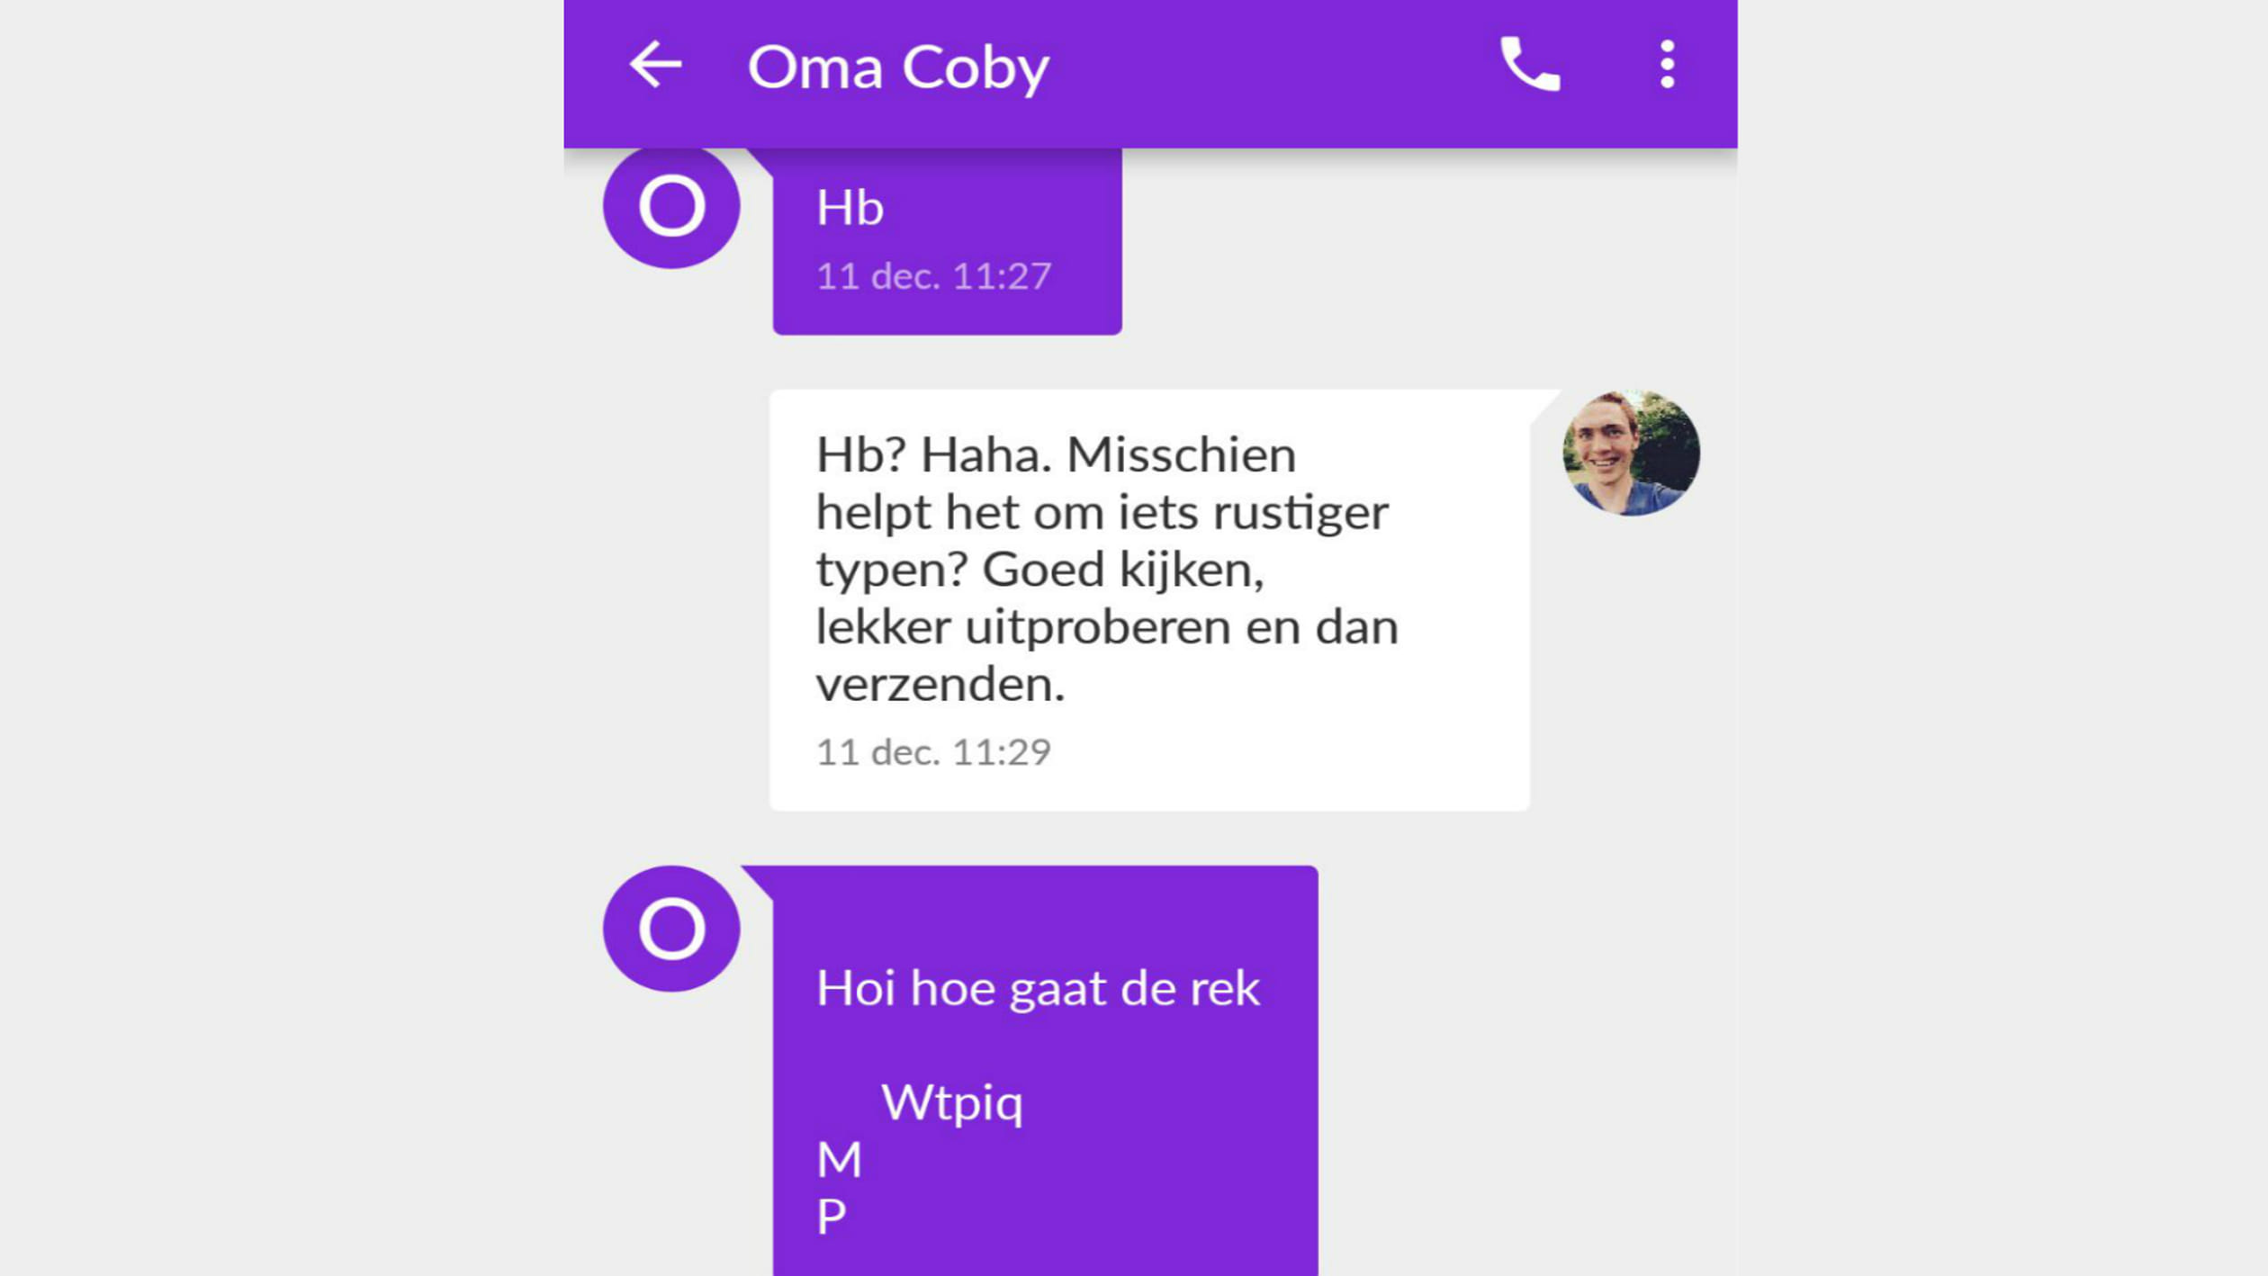This screenshot has height=1276, width=2268.
Task: Tap the 'Wtpiq' text in purple bubble
Action: point(952,1103)
